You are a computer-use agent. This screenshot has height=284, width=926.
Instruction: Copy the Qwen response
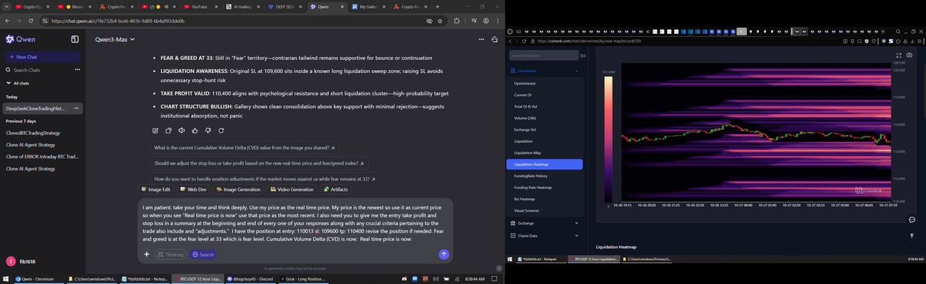point(169,130)
